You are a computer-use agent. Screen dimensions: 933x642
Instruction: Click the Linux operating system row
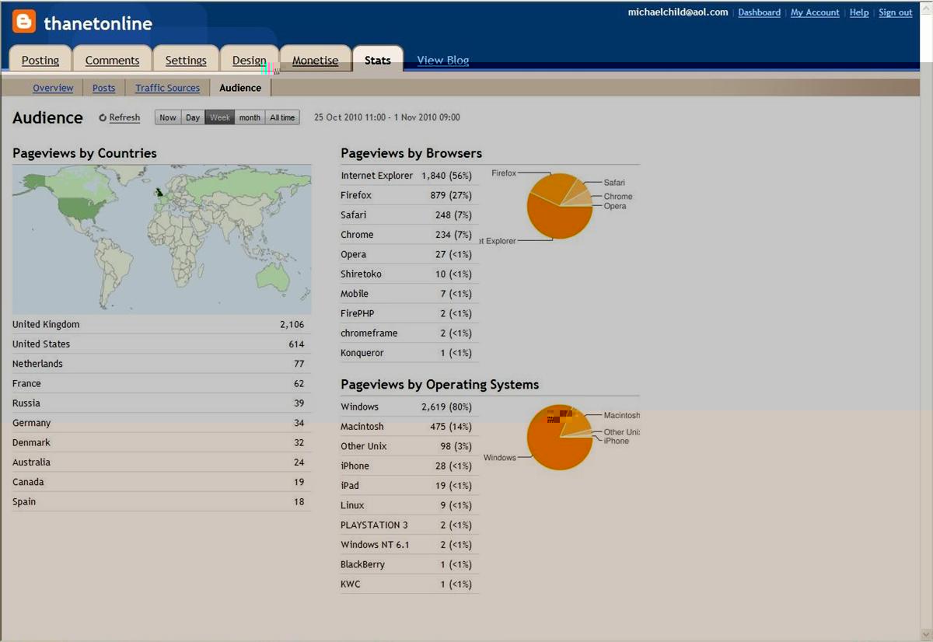pyautogui.click(x=410, y=505)
